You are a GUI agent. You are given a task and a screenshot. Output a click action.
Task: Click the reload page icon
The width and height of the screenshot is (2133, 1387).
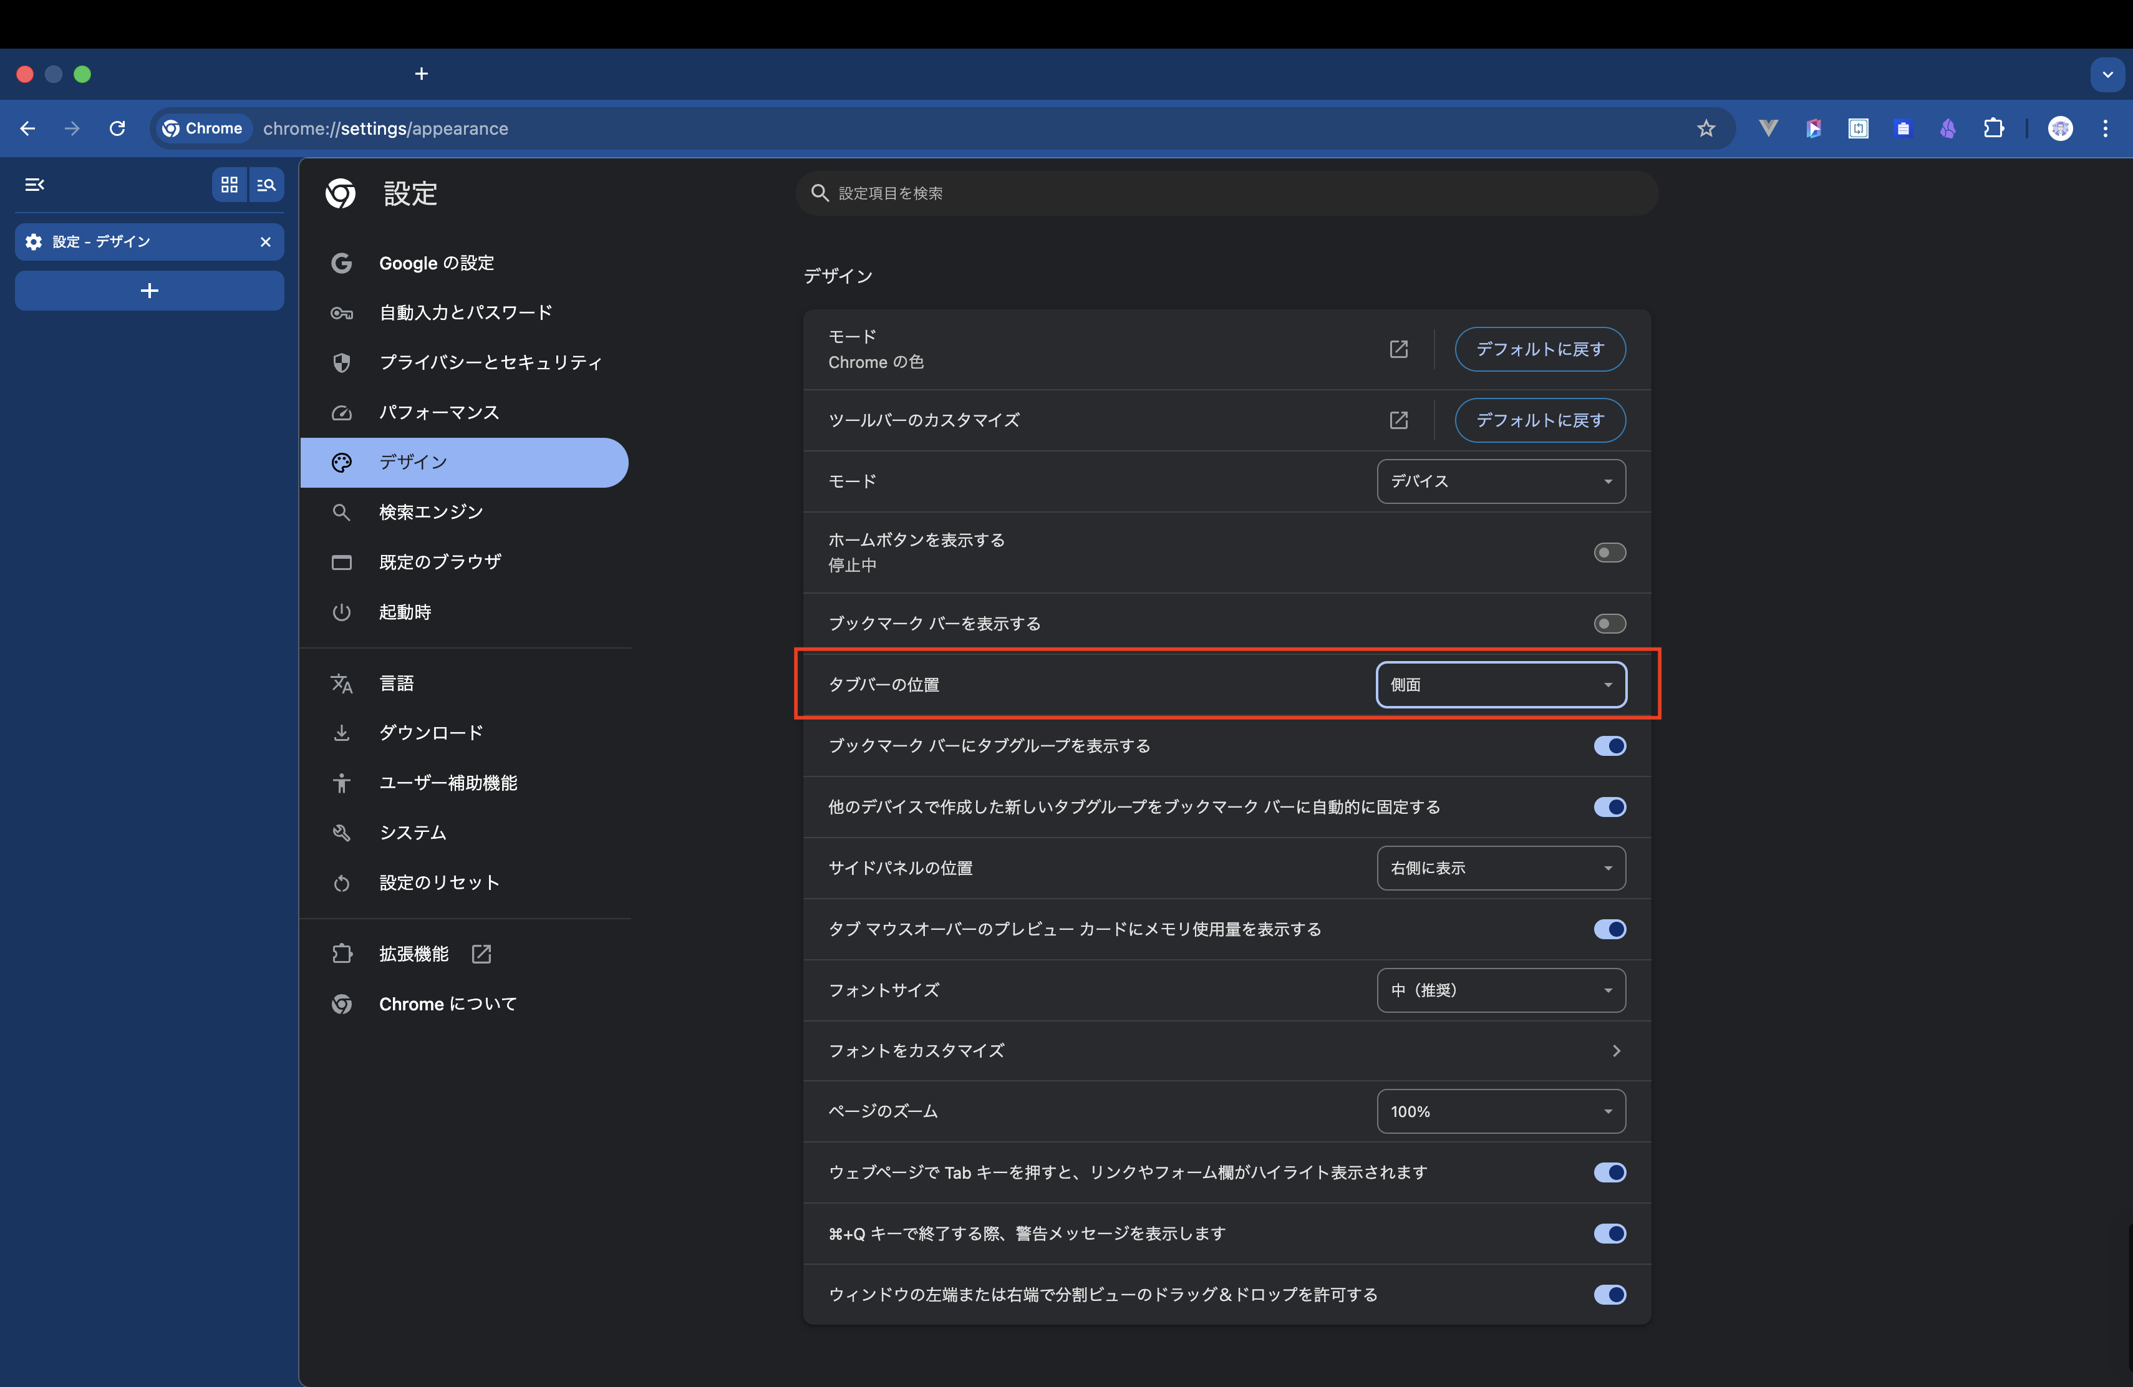(x=117, y=128)
